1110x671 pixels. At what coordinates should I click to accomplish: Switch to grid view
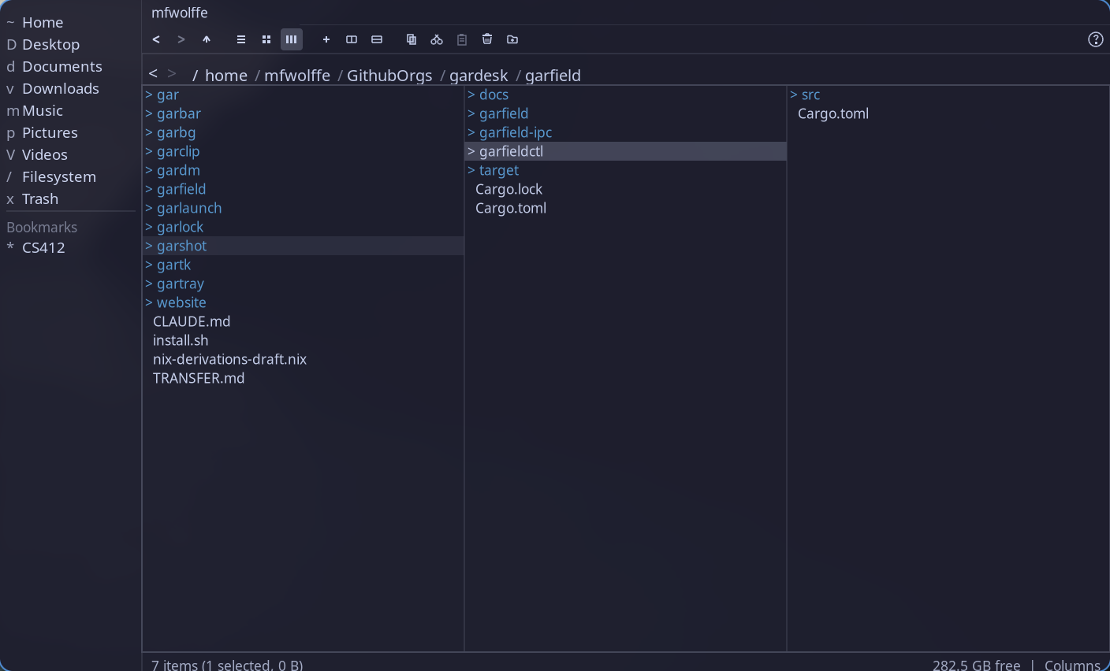(266, 39)
